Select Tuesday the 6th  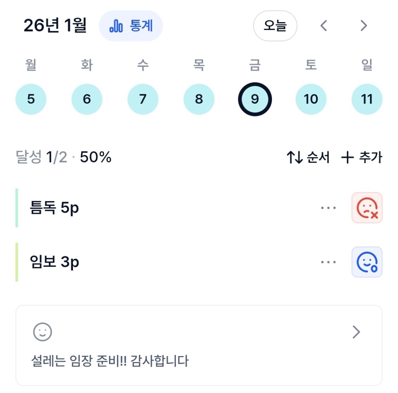87,99
